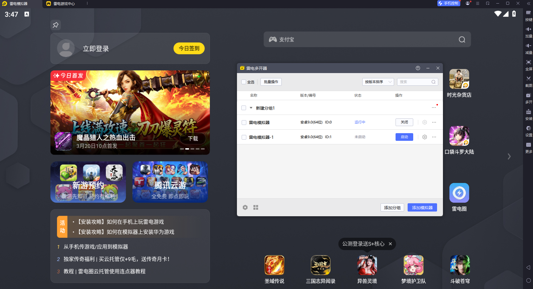Tick the checkbox for 雷电模拟器 ID:0
The image size is (533, 289).
tap(244, 123)
